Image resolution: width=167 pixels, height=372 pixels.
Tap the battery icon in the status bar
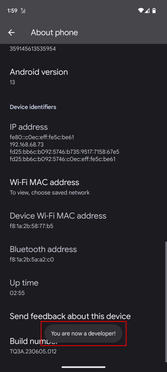click(154, 11)
